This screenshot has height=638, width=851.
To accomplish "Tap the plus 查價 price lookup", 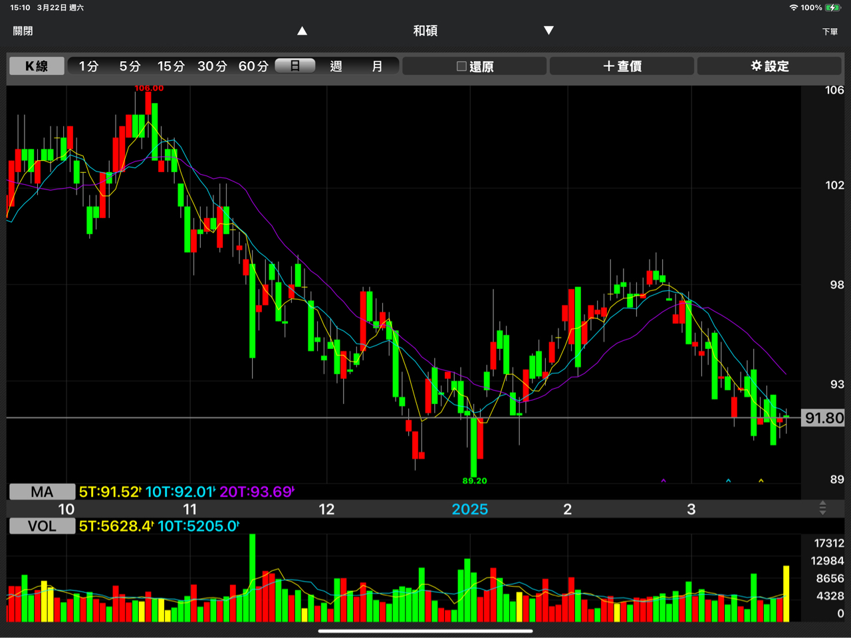I will point(622,66).
